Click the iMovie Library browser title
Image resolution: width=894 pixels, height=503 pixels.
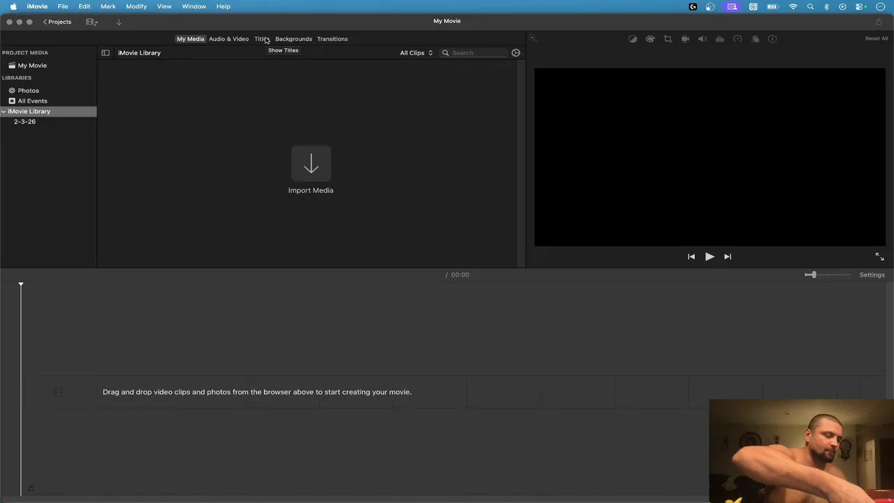pyautogui.click(x=139, y=53)
